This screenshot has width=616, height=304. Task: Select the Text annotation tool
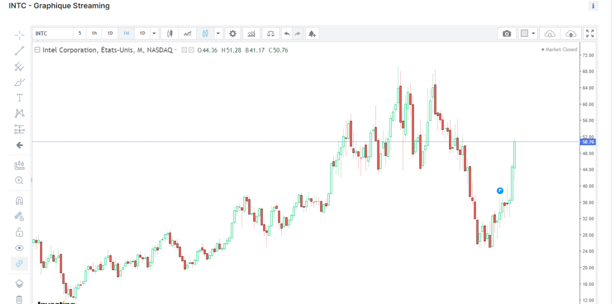pos(19,98)
